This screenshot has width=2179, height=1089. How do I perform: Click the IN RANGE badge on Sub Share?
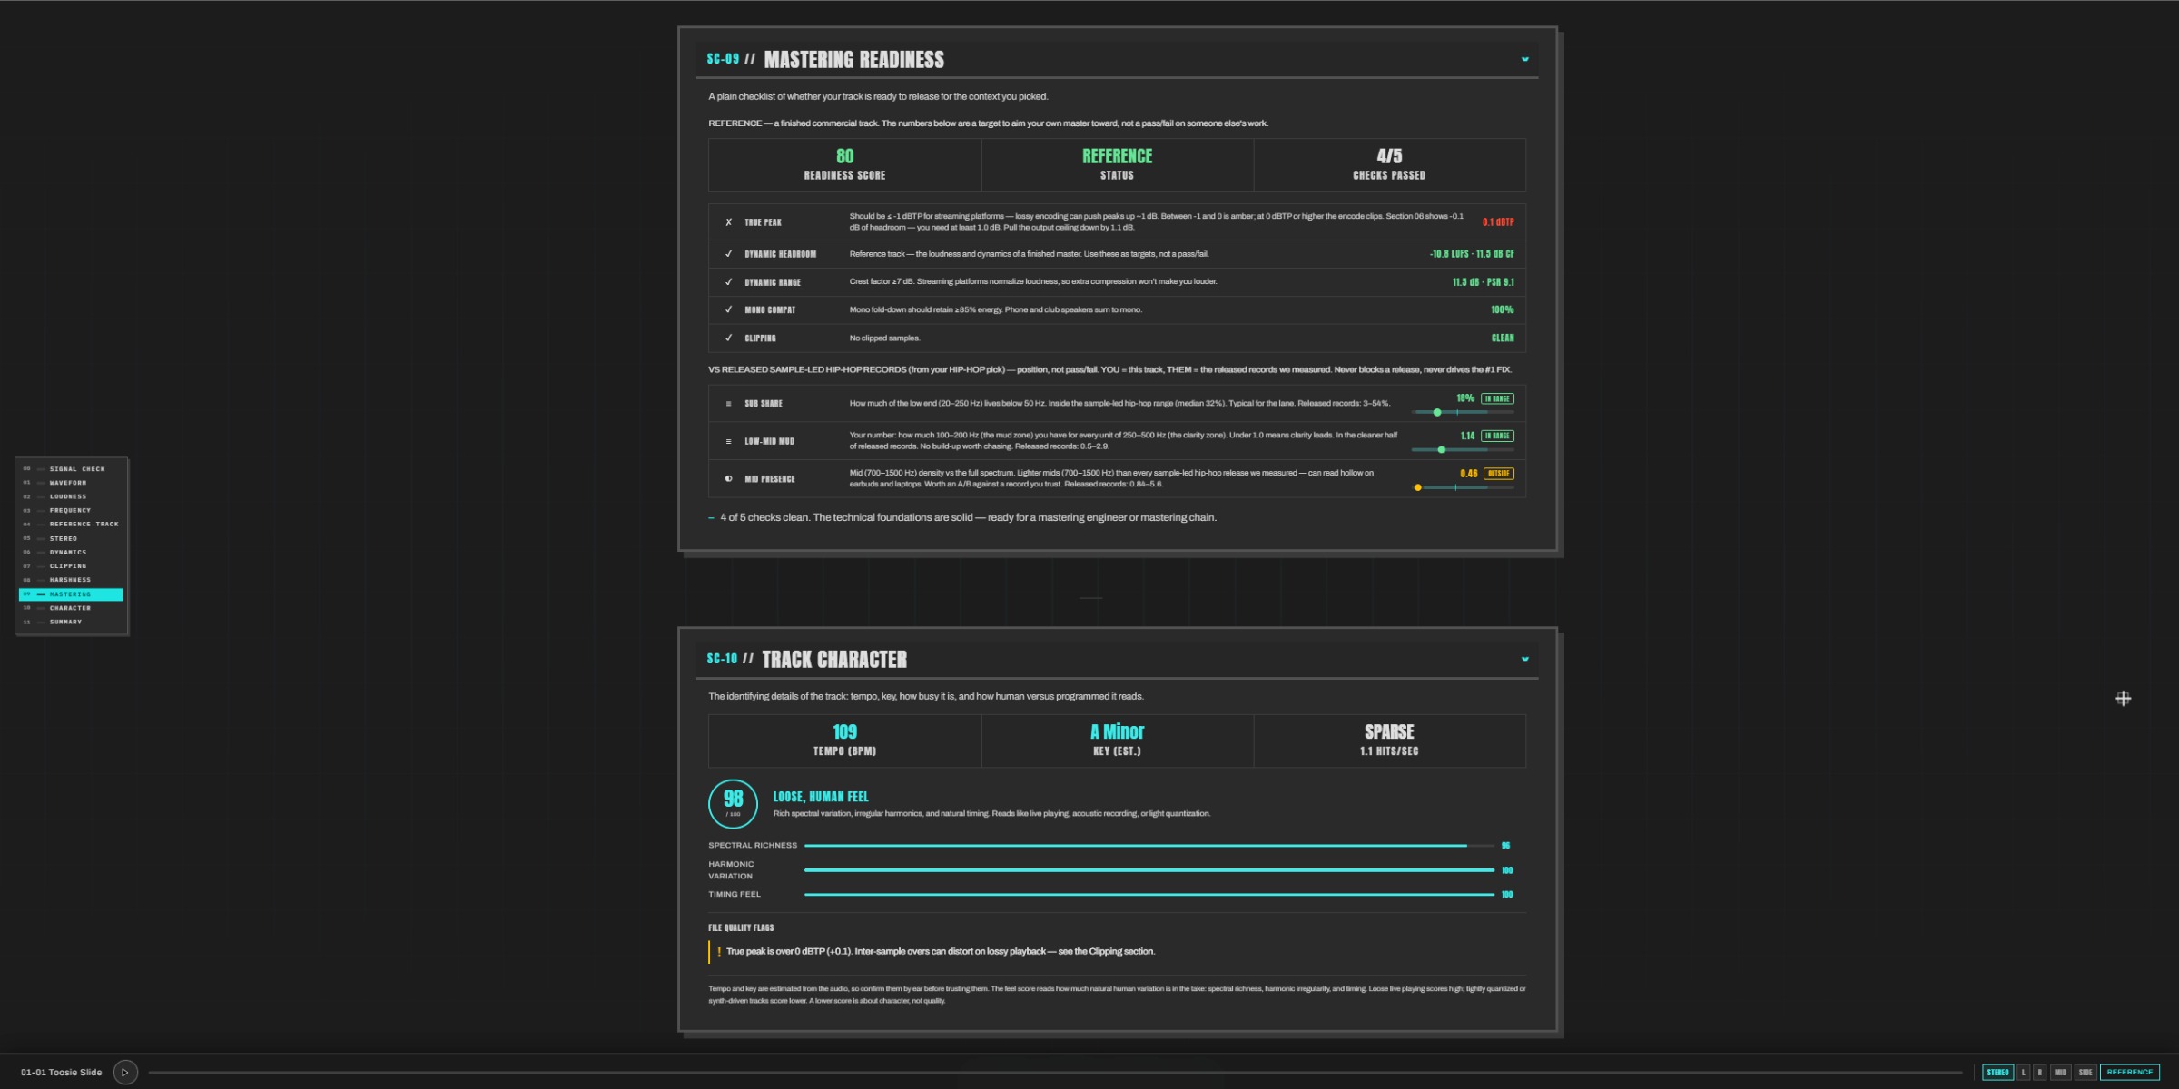tap(1498, 398)
